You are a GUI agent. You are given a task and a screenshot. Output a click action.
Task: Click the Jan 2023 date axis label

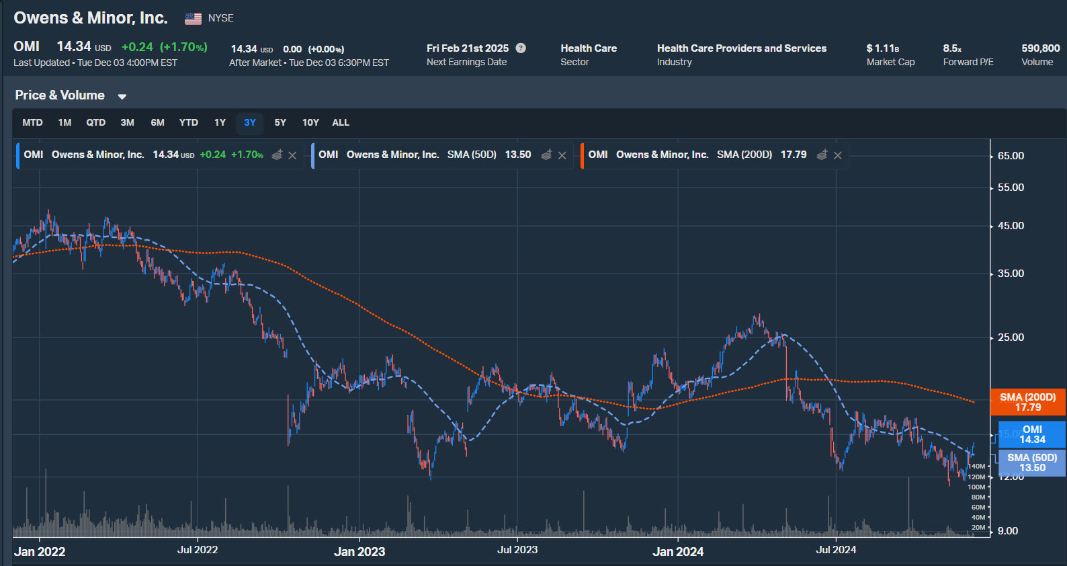(359, 552)
